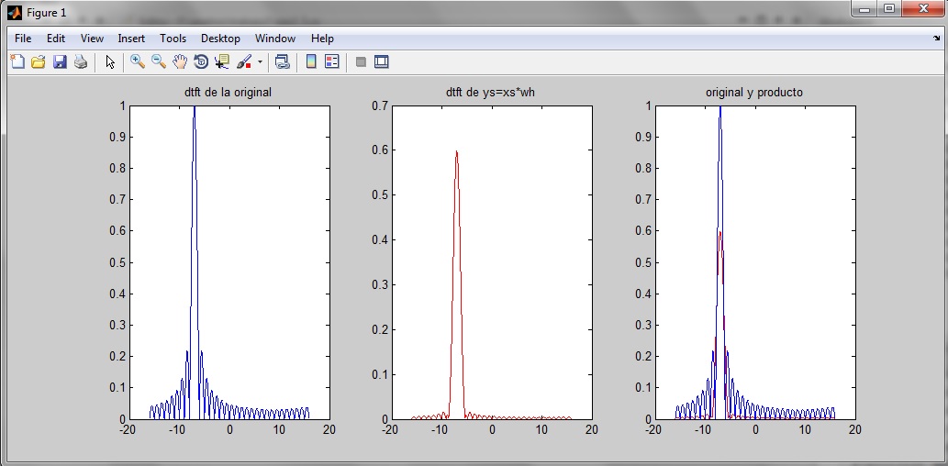Click the Open File folder icon
This screenshot has width=948, height=466.
pos(39,62)
